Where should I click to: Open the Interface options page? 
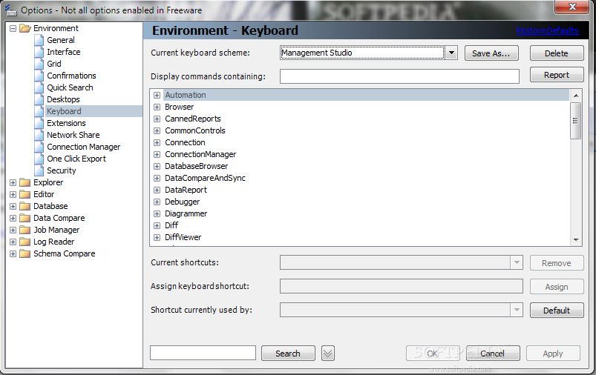tap(64, 52)
